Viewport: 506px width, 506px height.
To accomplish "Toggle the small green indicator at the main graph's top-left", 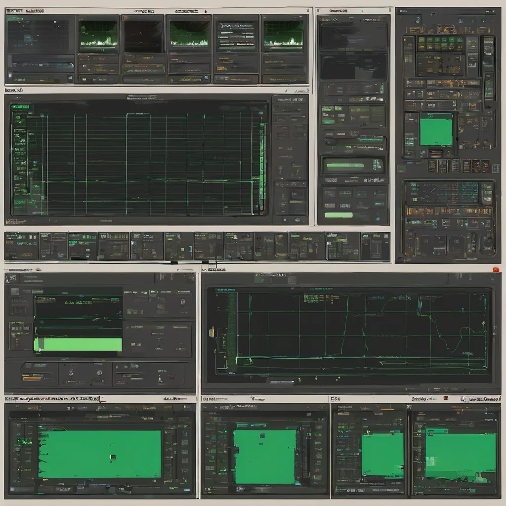I will point(20,107).
